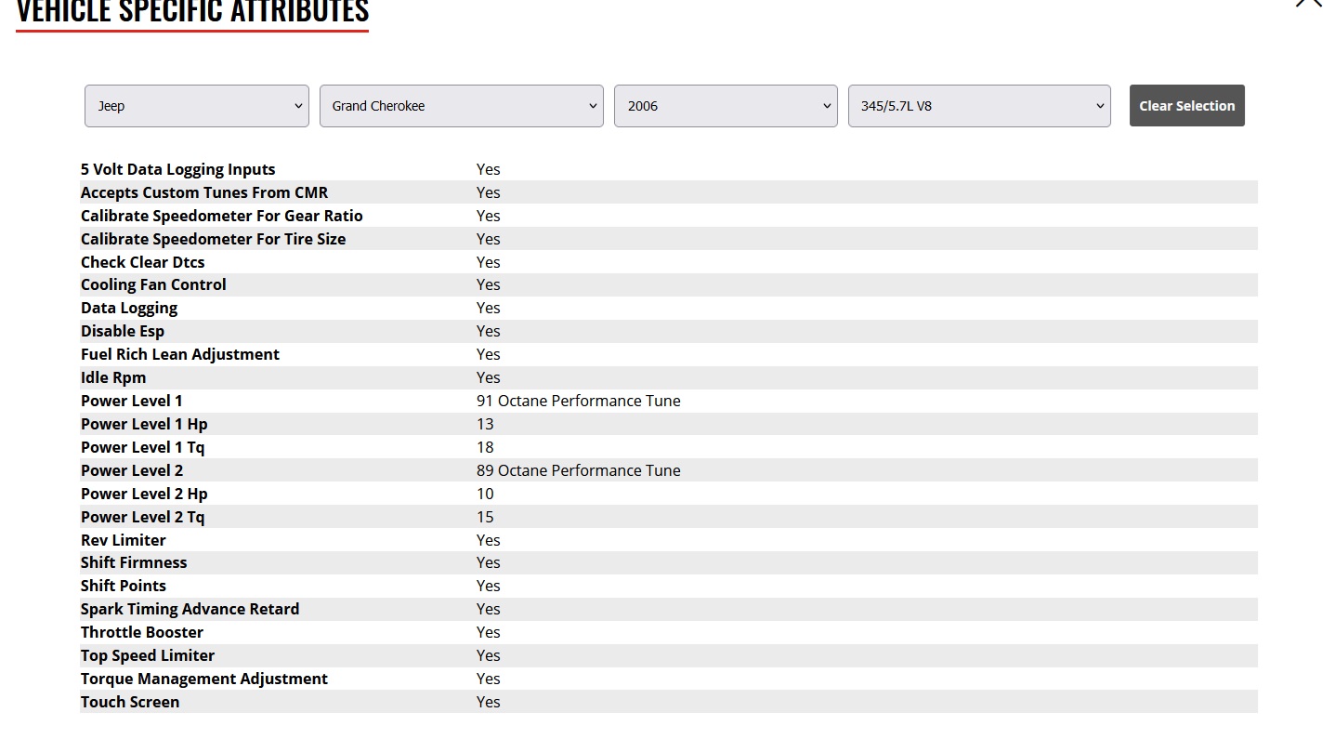Click the Yes value for Cooling Fan Control
This screenshot has width=1335, height=752.
point(489,284)
